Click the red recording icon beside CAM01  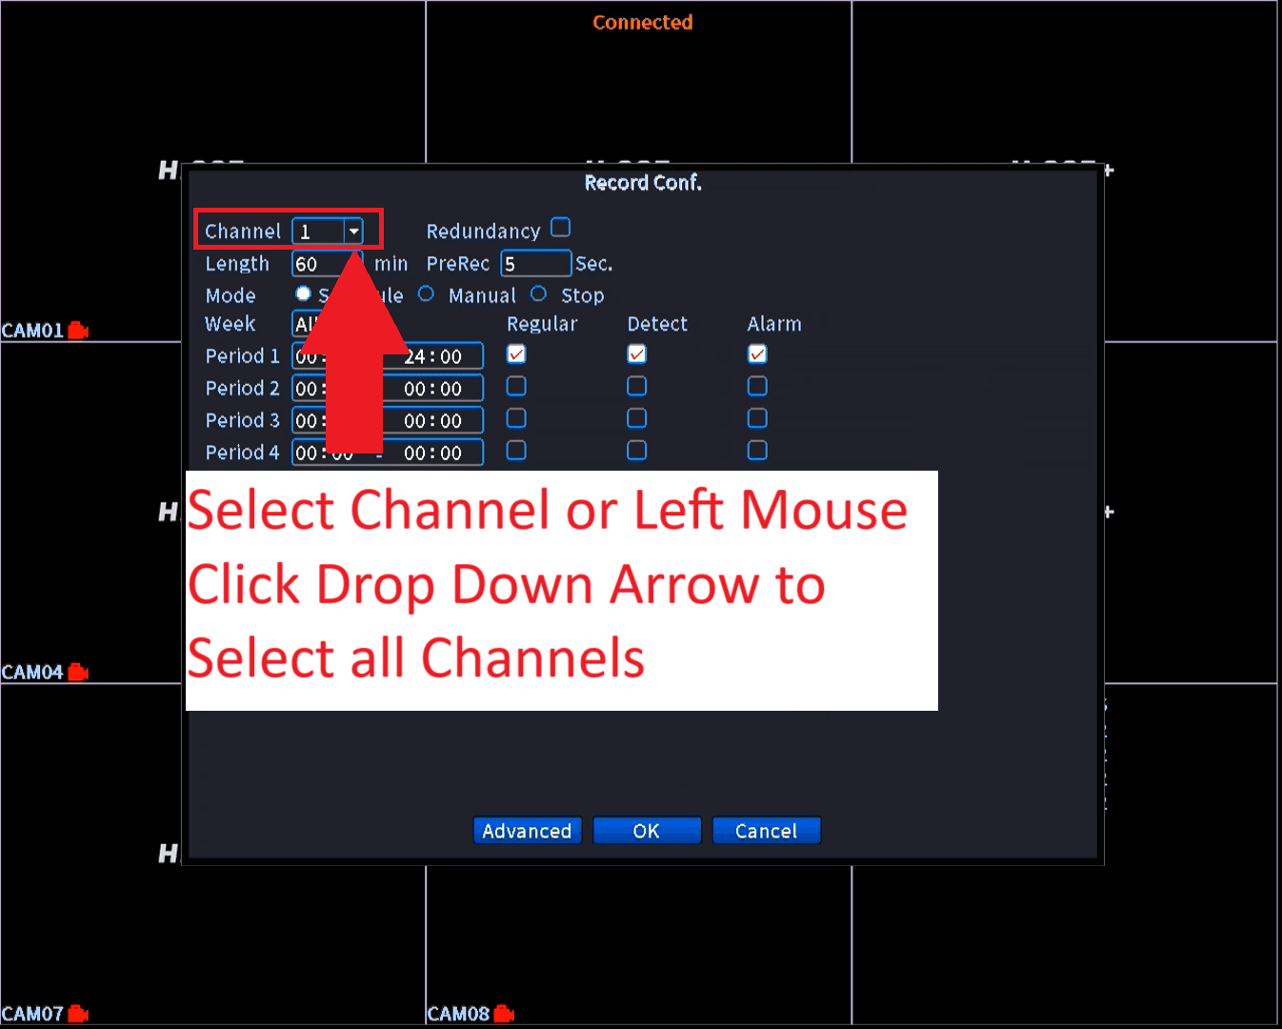click(78, 331)
